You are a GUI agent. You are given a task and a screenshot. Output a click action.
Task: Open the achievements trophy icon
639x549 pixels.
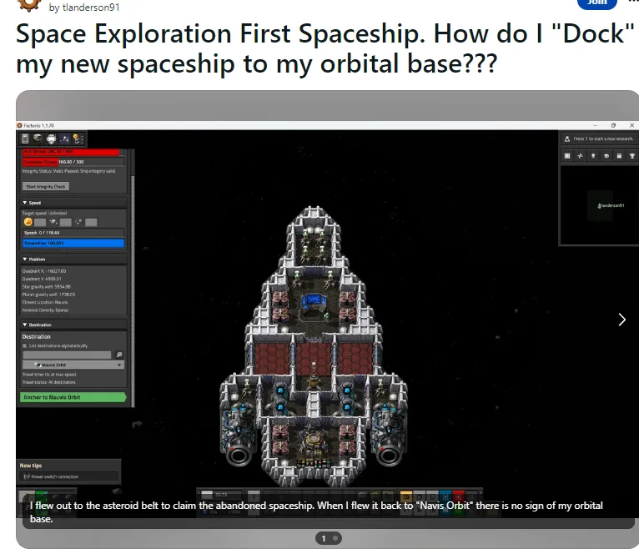[632, 156]
